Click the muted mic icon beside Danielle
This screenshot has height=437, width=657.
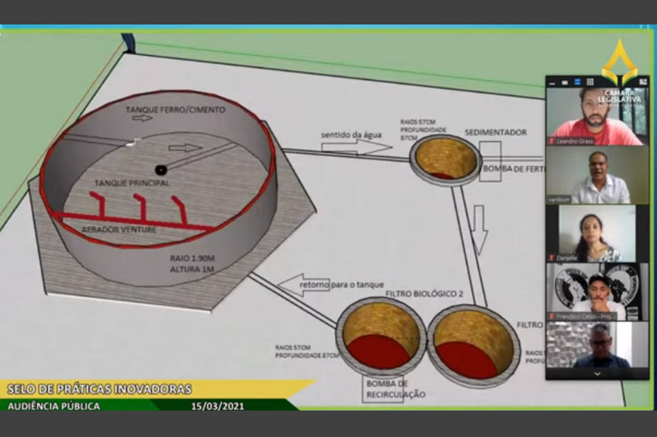tap(552, 258)
